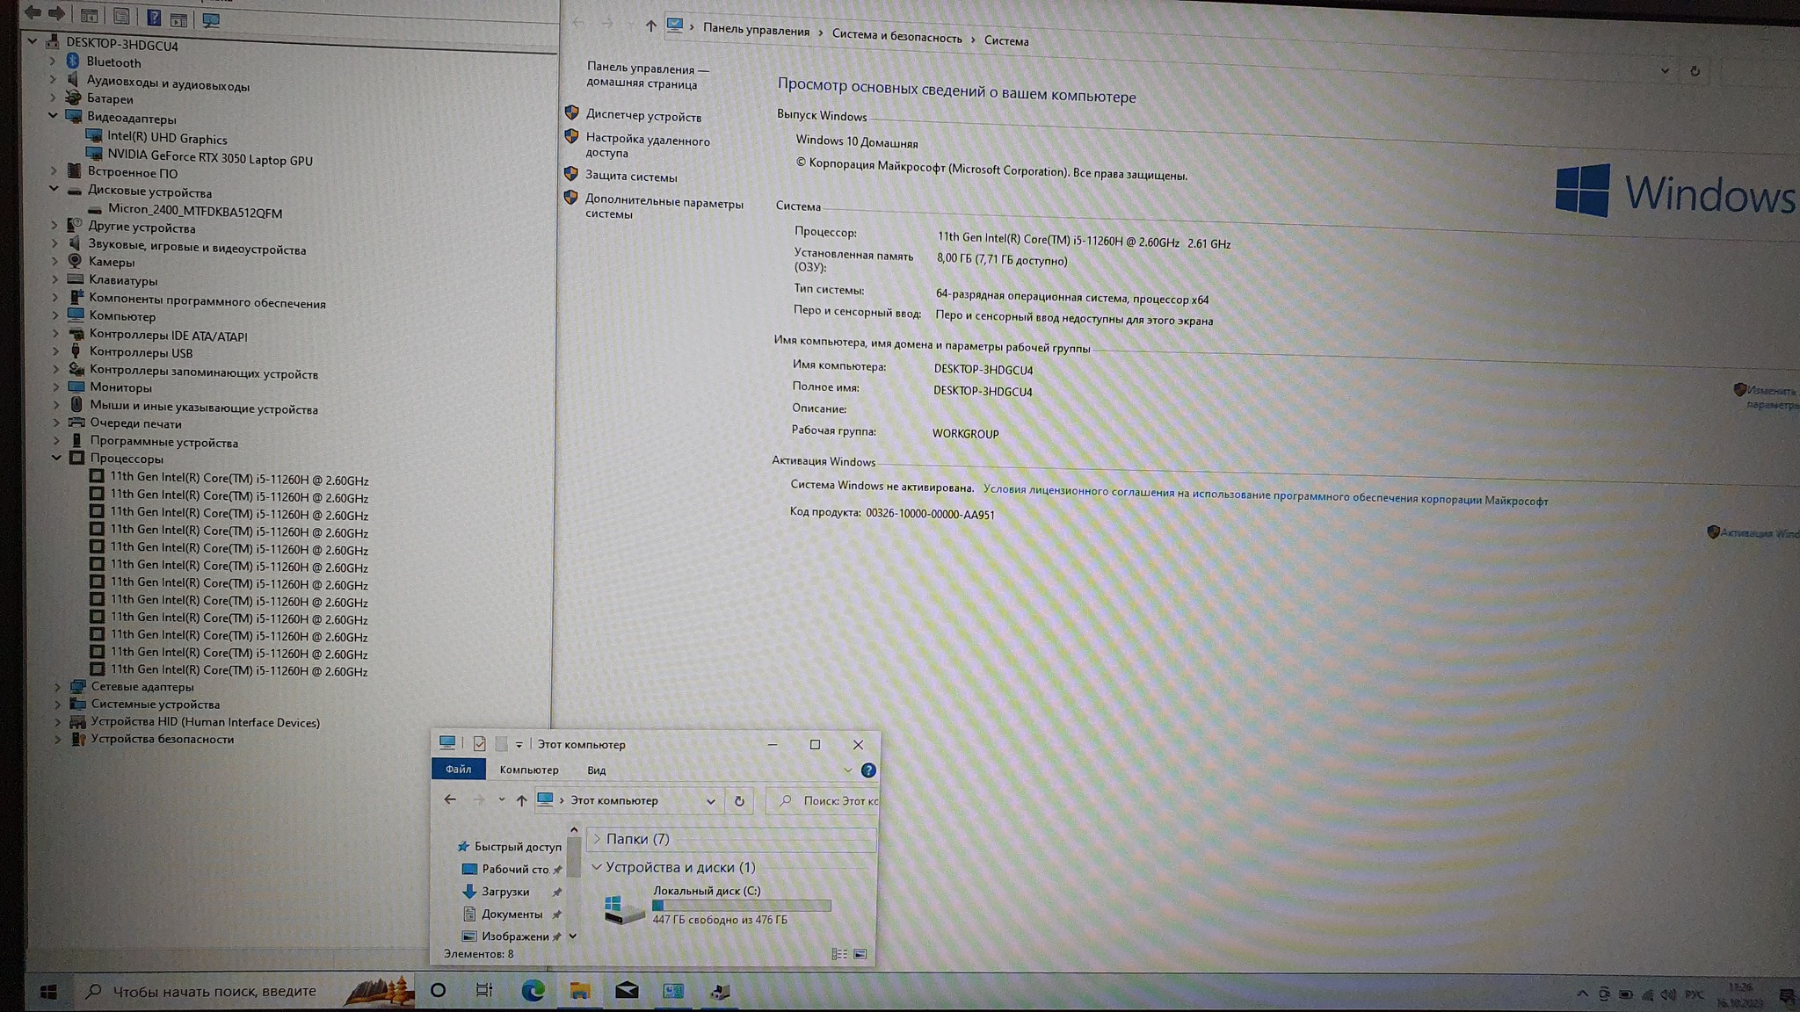This screenshot has width=1800, height=1012.
Task: Click the Task View taskbar icon
Action: (x=484, y=991)
